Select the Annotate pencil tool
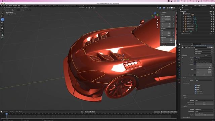The height and width of the screenshot is (121, 215). click(2, 32)
